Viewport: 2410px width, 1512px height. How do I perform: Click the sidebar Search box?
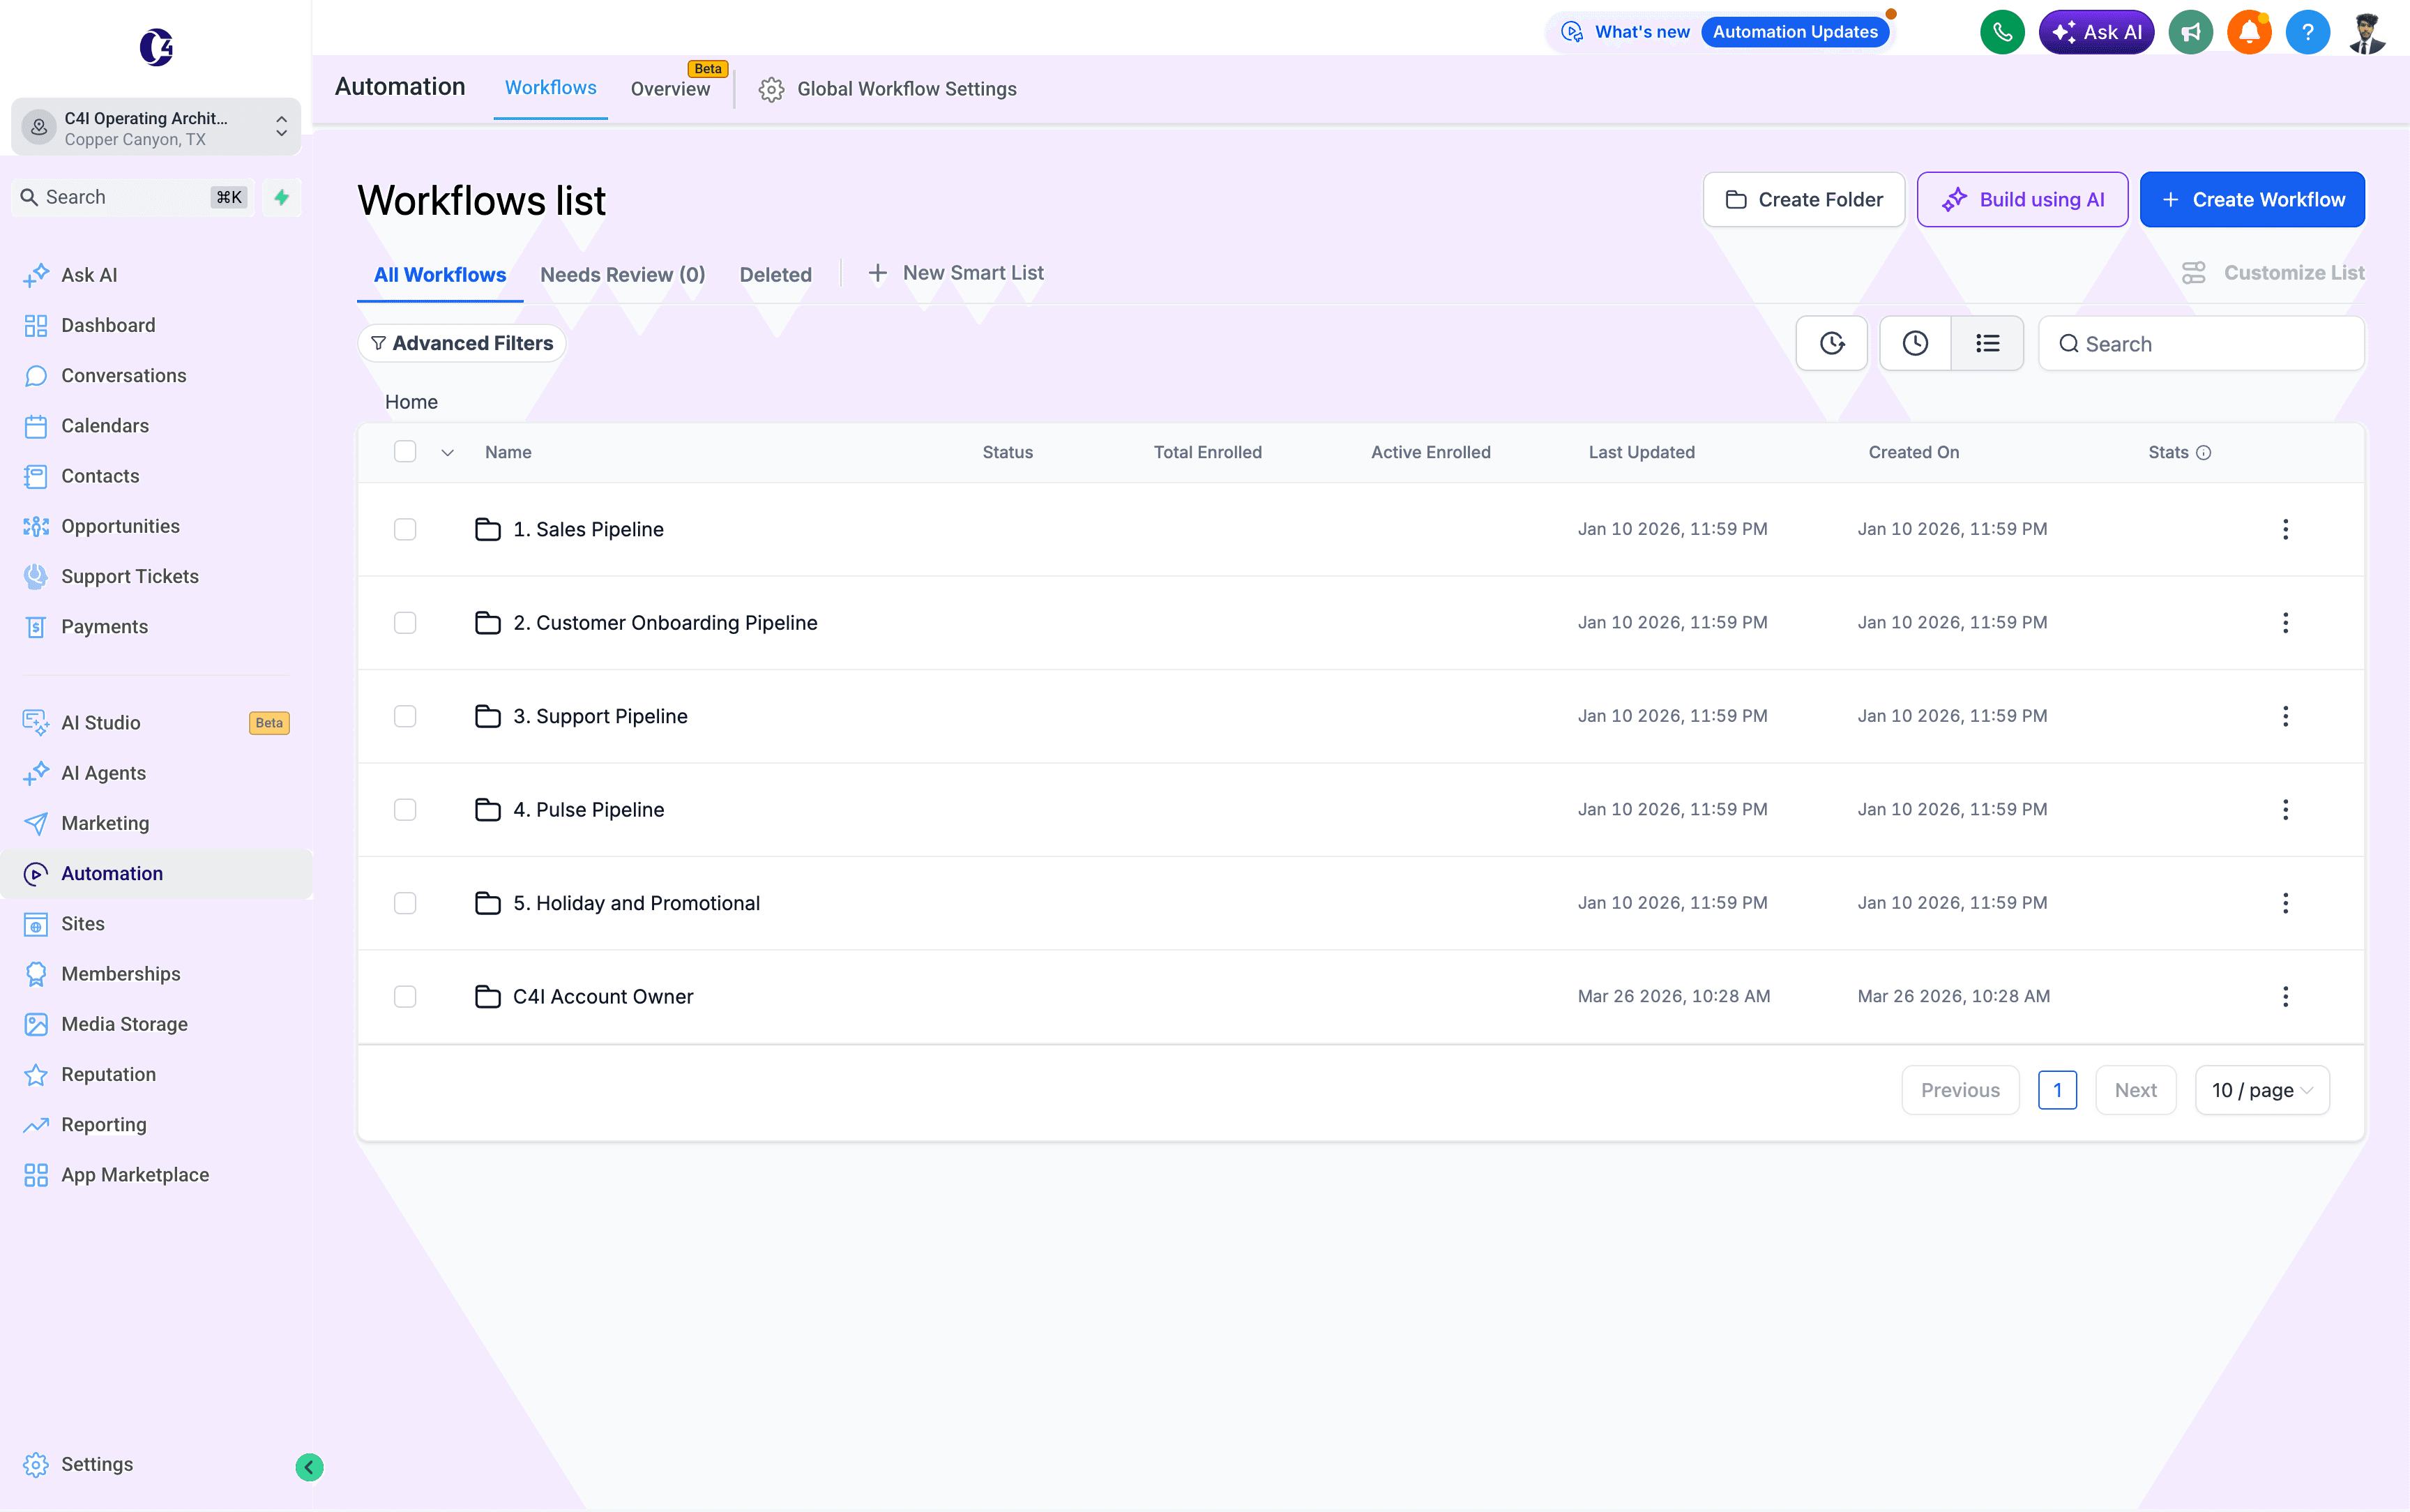pos(134,197)
